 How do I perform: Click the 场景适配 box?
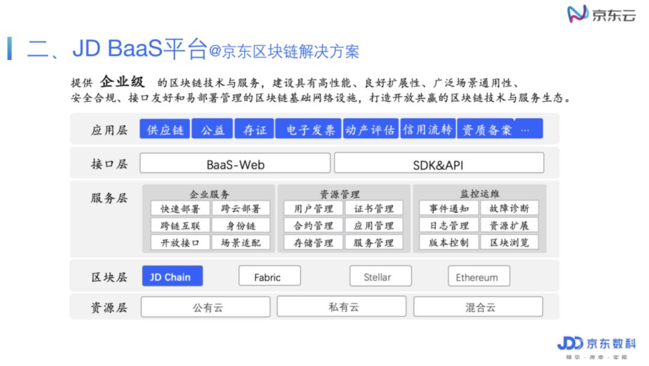coord(240,242)
